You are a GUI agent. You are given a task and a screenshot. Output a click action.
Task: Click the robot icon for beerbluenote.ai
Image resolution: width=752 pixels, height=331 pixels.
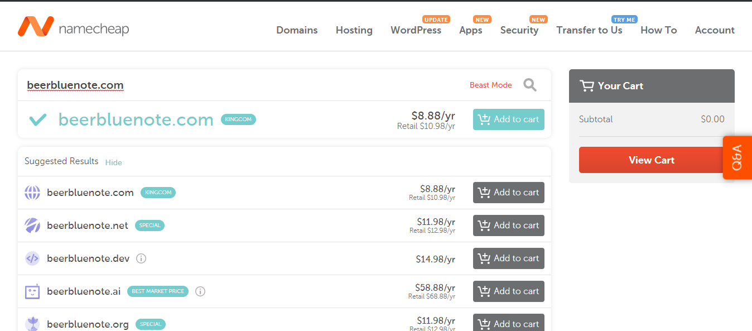coord(32,291)
